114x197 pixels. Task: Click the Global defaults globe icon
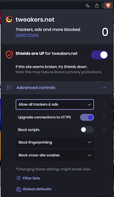point(19,189)
